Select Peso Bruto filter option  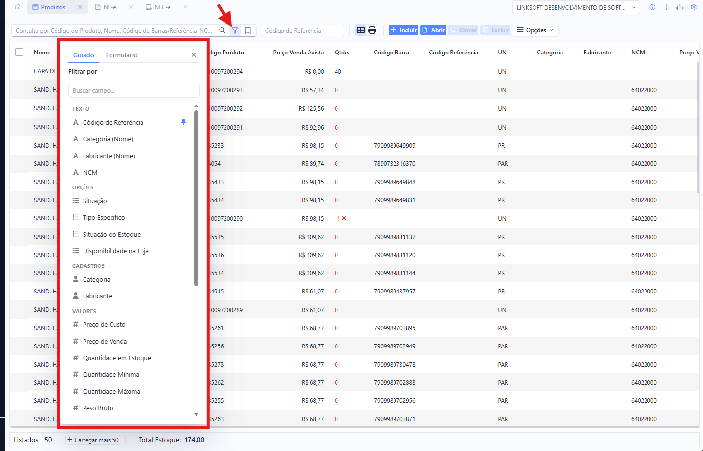[x=98, y=408]
